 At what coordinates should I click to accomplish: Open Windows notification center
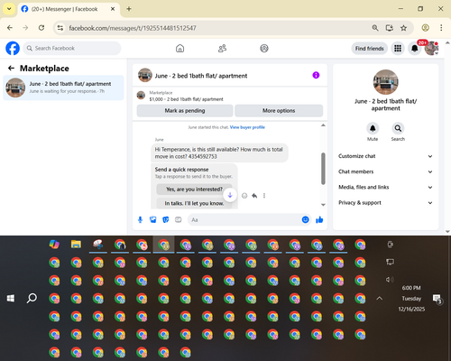pyautogui.click(x=437, y=299)
